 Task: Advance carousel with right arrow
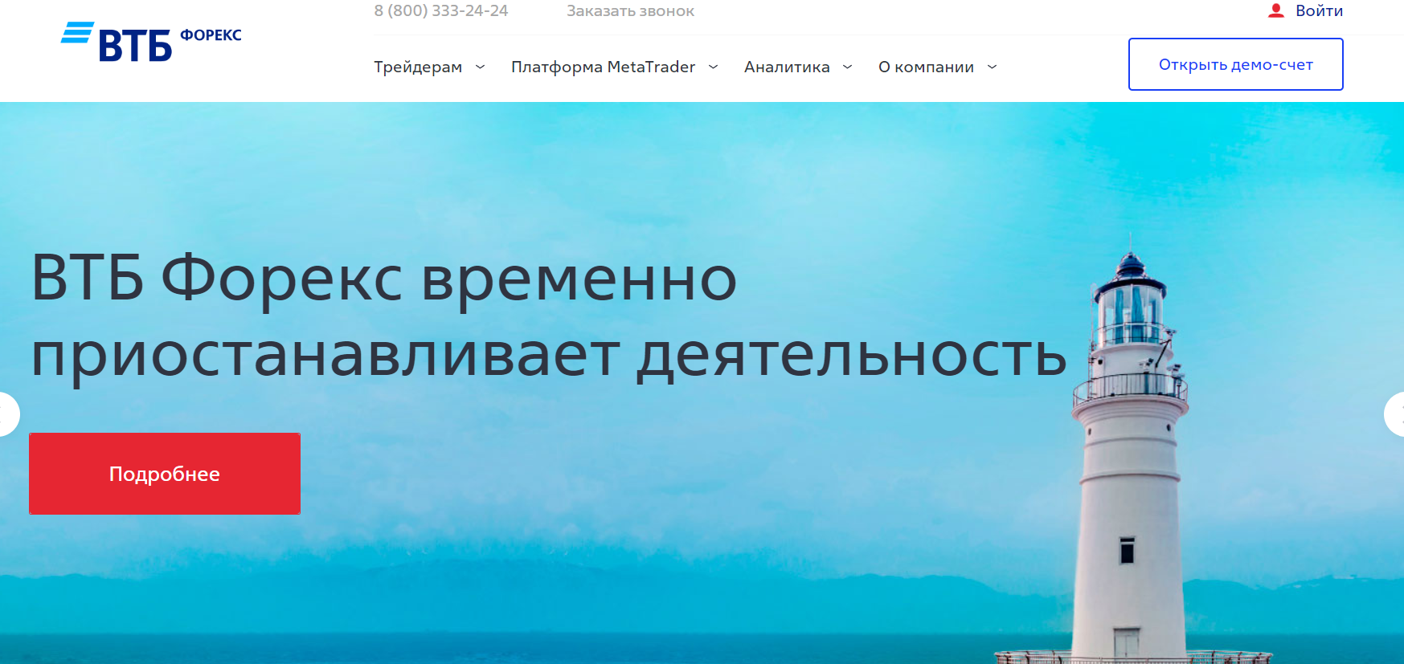[1396, 414]
